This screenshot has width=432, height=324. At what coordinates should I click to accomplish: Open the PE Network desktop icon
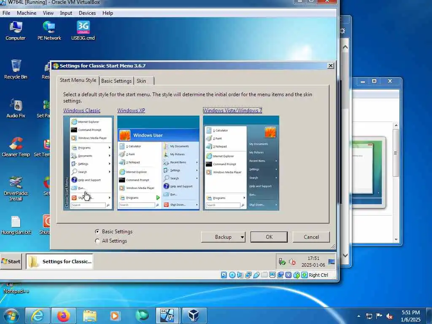pos(49,31)
